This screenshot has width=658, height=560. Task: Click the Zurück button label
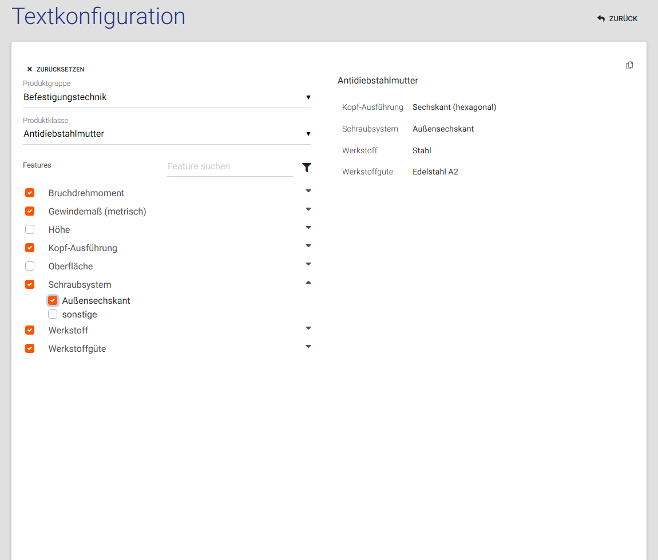[x=623, y=19]
